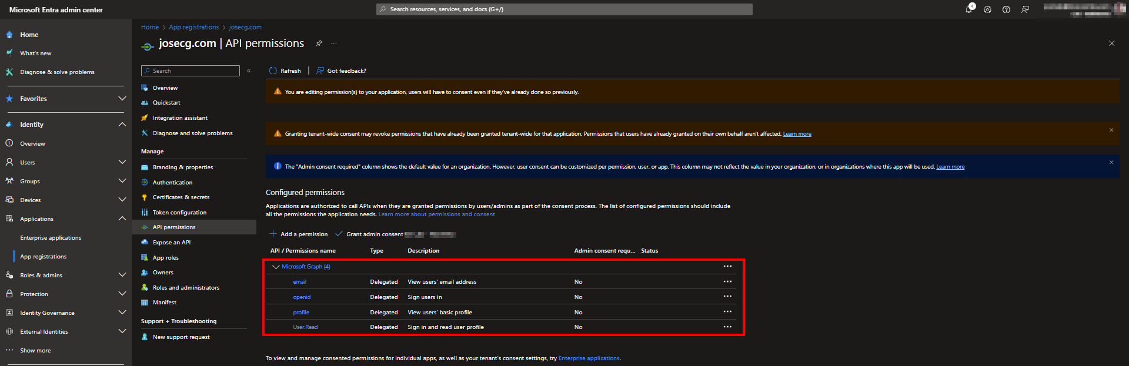This screenshot has height=366, width=1129.
Task: Click the help question mark icon
Action: [1006, 9]
